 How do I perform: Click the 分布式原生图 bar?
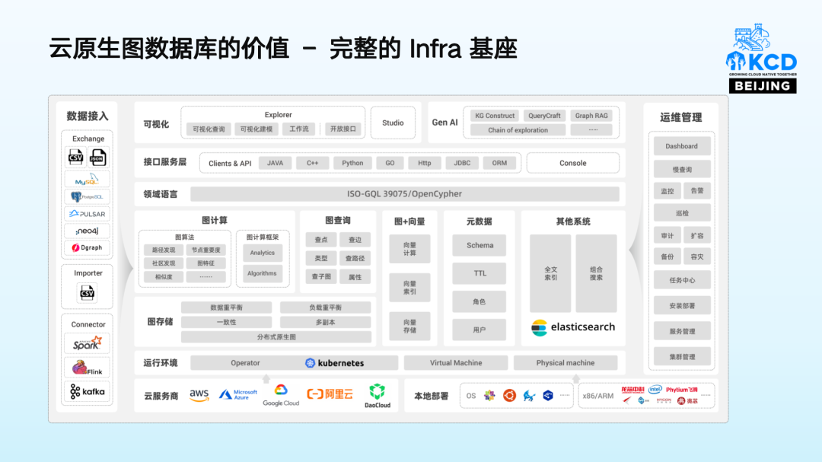pyautogui.click(x=276, y=336)
